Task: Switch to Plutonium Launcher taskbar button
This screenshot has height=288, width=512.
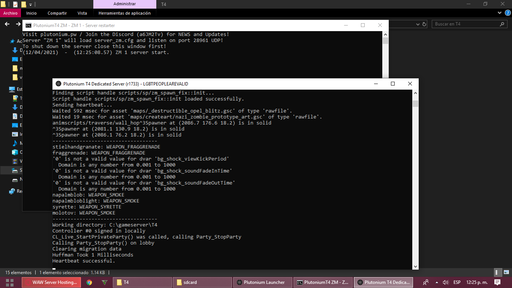Action: [x=263, y=282]
